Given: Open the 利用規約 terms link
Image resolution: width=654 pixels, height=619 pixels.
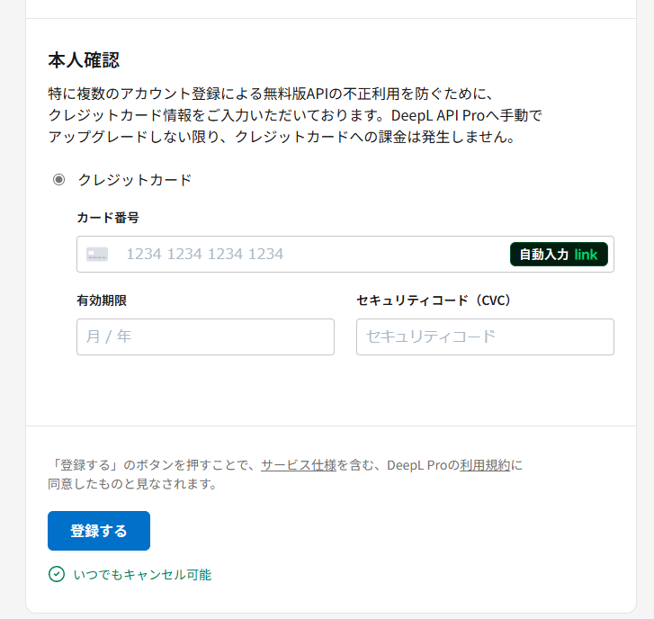Looking at the screenshot, I should coord(485,465).
